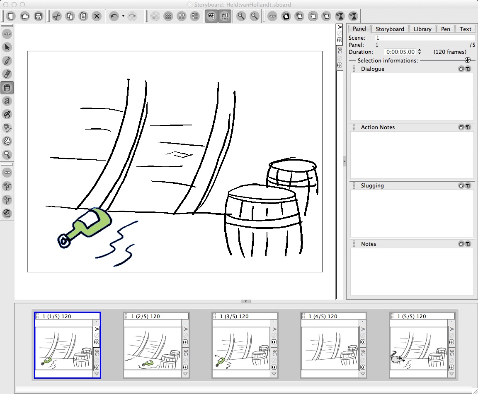The image size is (478, 394).
Task: Select the Camera motion tool
Action: pos(7,128)
